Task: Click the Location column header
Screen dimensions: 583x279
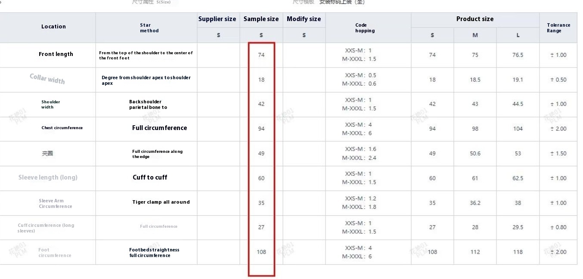Action: point(53,27)
